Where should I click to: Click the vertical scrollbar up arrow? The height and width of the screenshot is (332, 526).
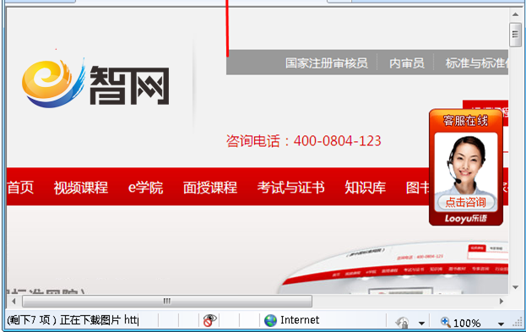point(516,14)
